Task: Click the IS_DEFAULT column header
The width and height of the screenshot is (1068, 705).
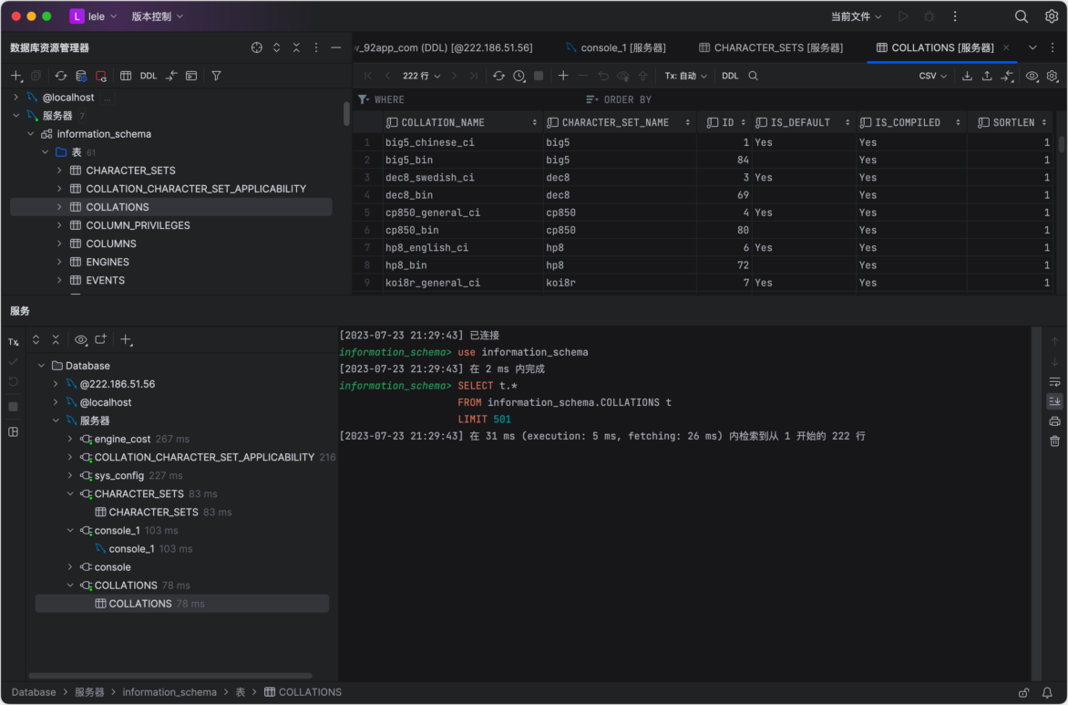Action: pos(804,123)
